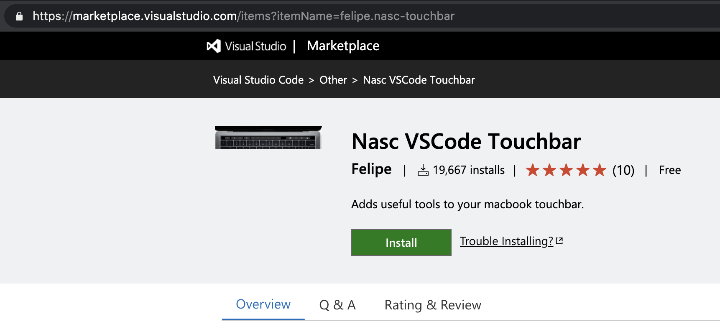Screen dimensions: 720x332
Task: Click the first rating star
Action: (532, 170)
